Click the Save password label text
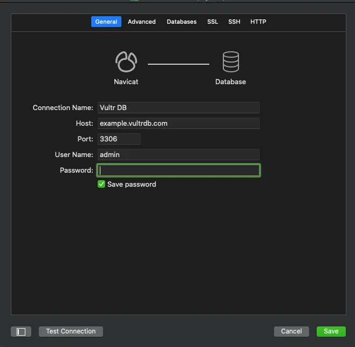Screen dimensions: 355x347 click(x=132, y=185)
